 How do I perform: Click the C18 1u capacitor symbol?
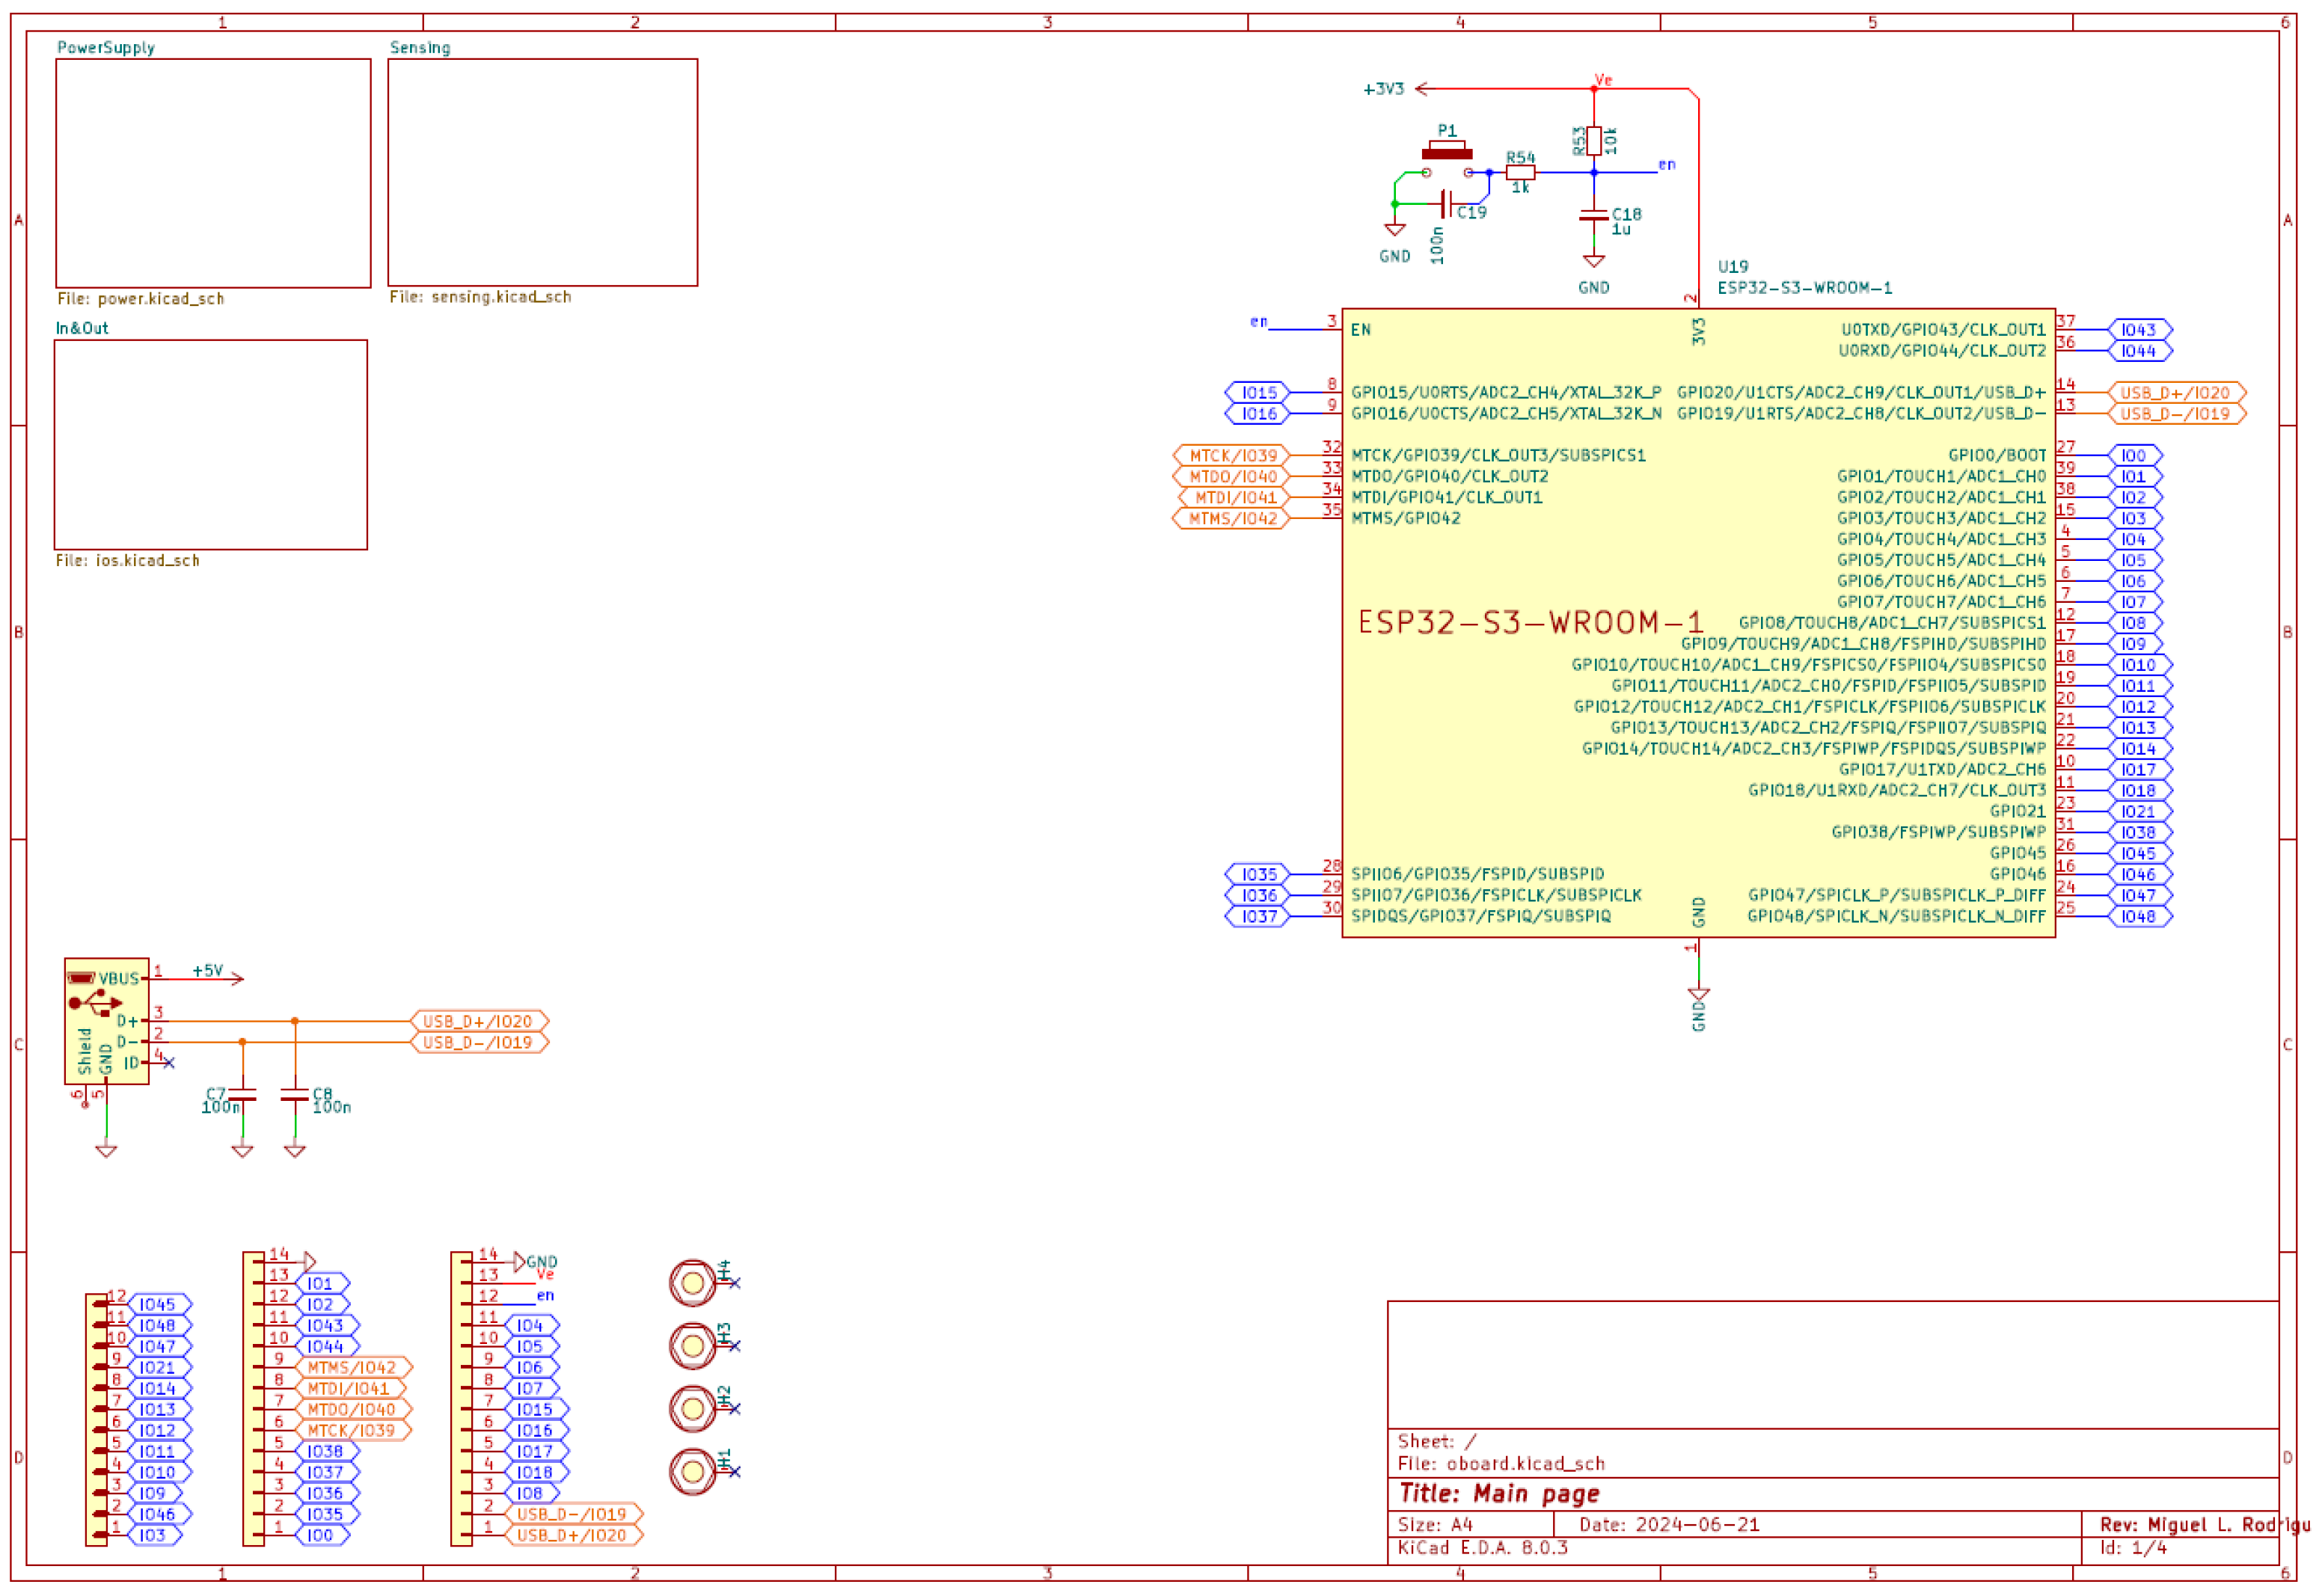coord(1594,215)
